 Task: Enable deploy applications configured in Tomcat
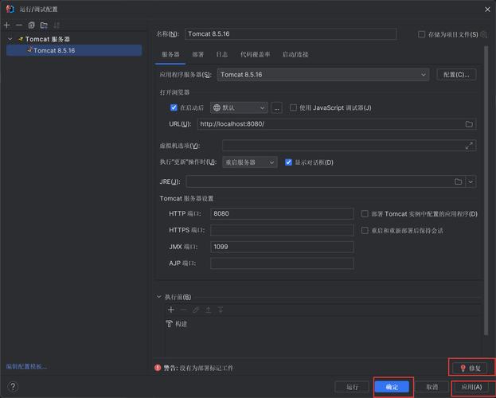point(365,214)
